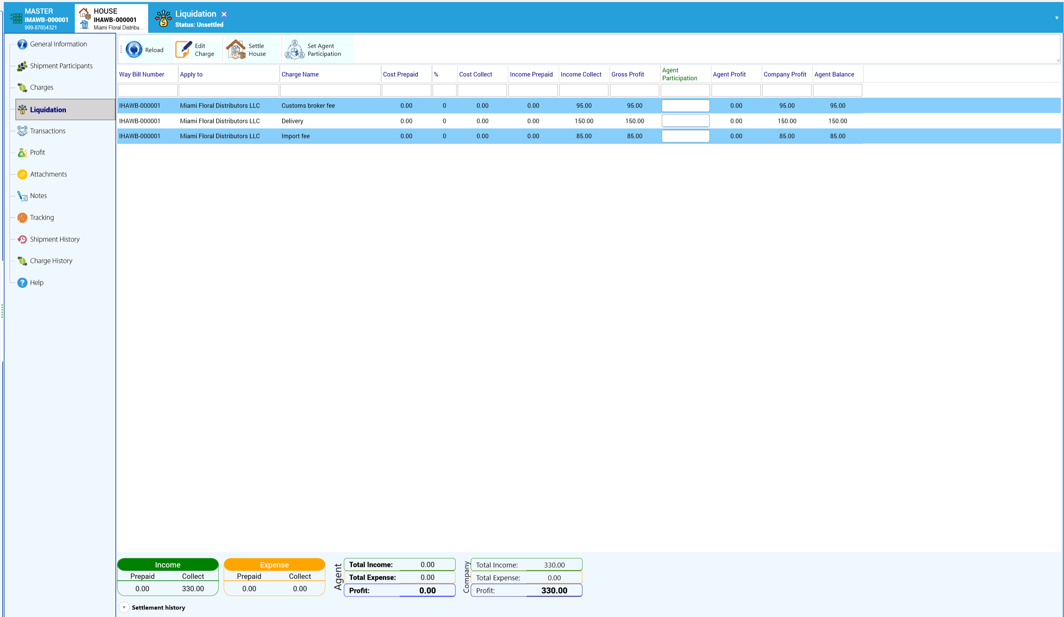Edit Agent Participation for Import fee row
The image size is (1064, 617).
pos(685,136)
